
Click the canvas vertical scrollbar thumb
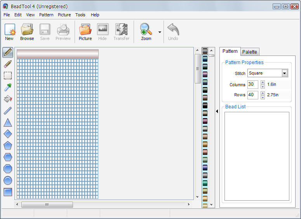click(x=198, y=69)
